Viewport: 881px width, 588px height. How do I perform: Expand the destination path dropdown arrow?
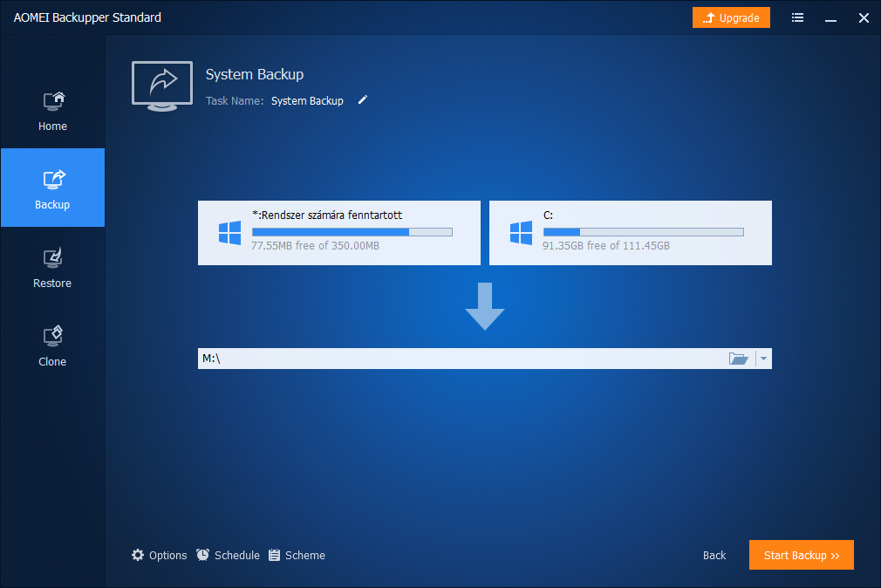pos(763,359)
